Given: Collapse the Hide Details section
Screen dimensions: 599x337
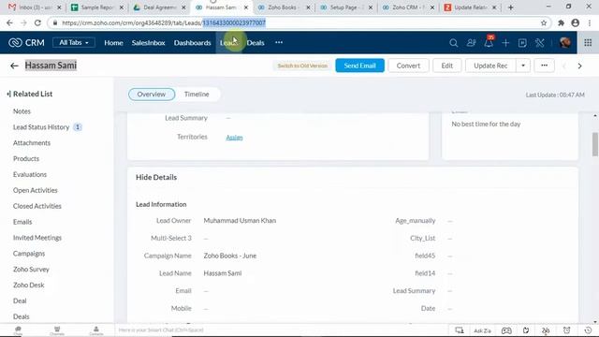Looking at the screenshot, I should [x=156, y=177].
